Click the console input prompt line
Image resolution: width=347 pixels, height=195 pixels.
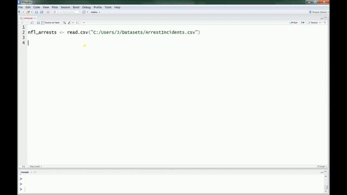tap(171, 189)
